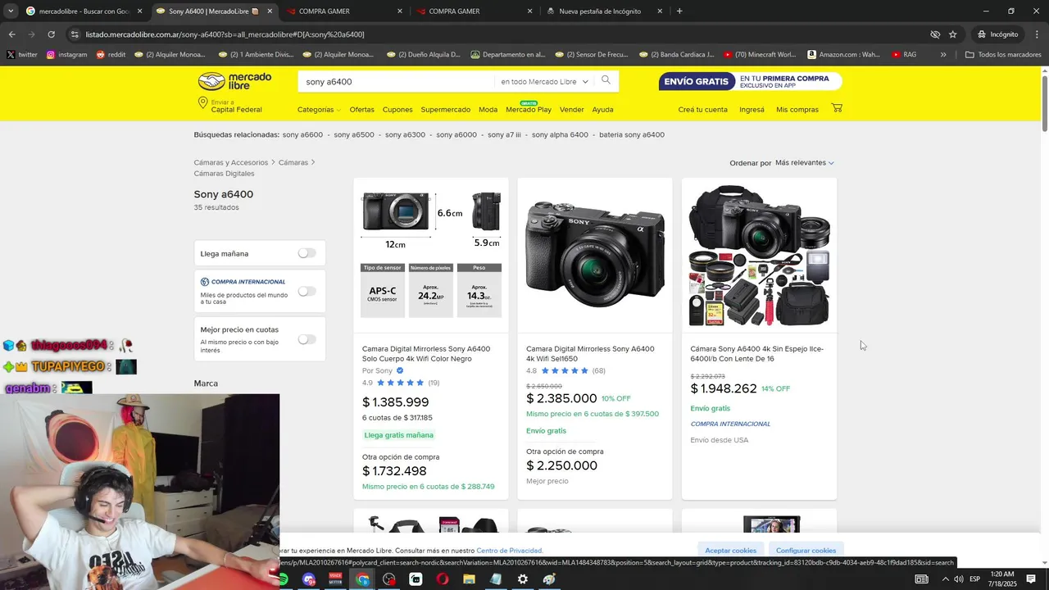Open Centro de Privacidad link
Image resolution: width=1049 pixels, height=590 pixels.
tap(510, 551)
